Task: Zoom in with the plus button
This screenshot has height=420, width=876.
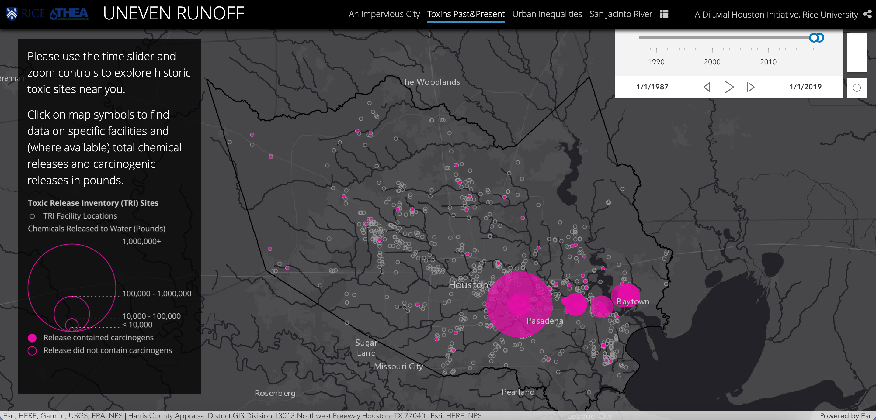Action: tap(857, 43)
